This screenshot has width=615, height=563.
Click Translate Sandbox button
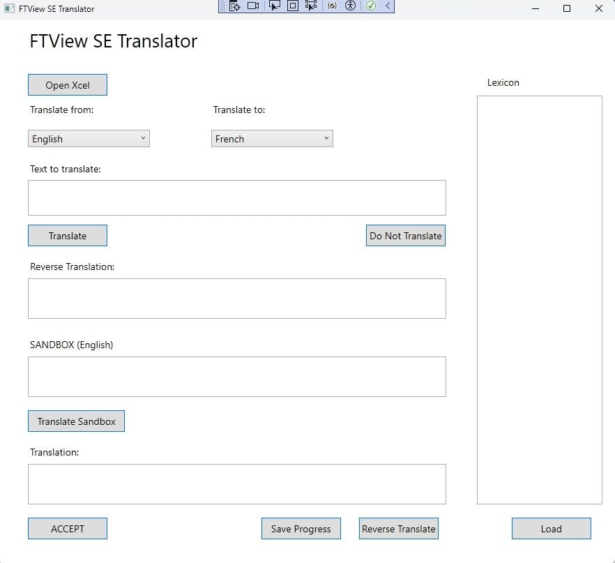[76, 421]
